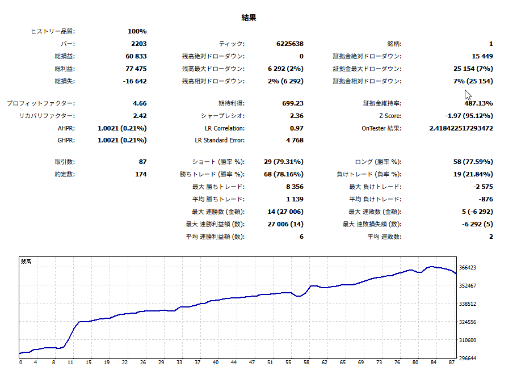Select the バー value 2203
The width and height of the screenshot is (517, 375).
pyautogui.click(x=139, y=44)
